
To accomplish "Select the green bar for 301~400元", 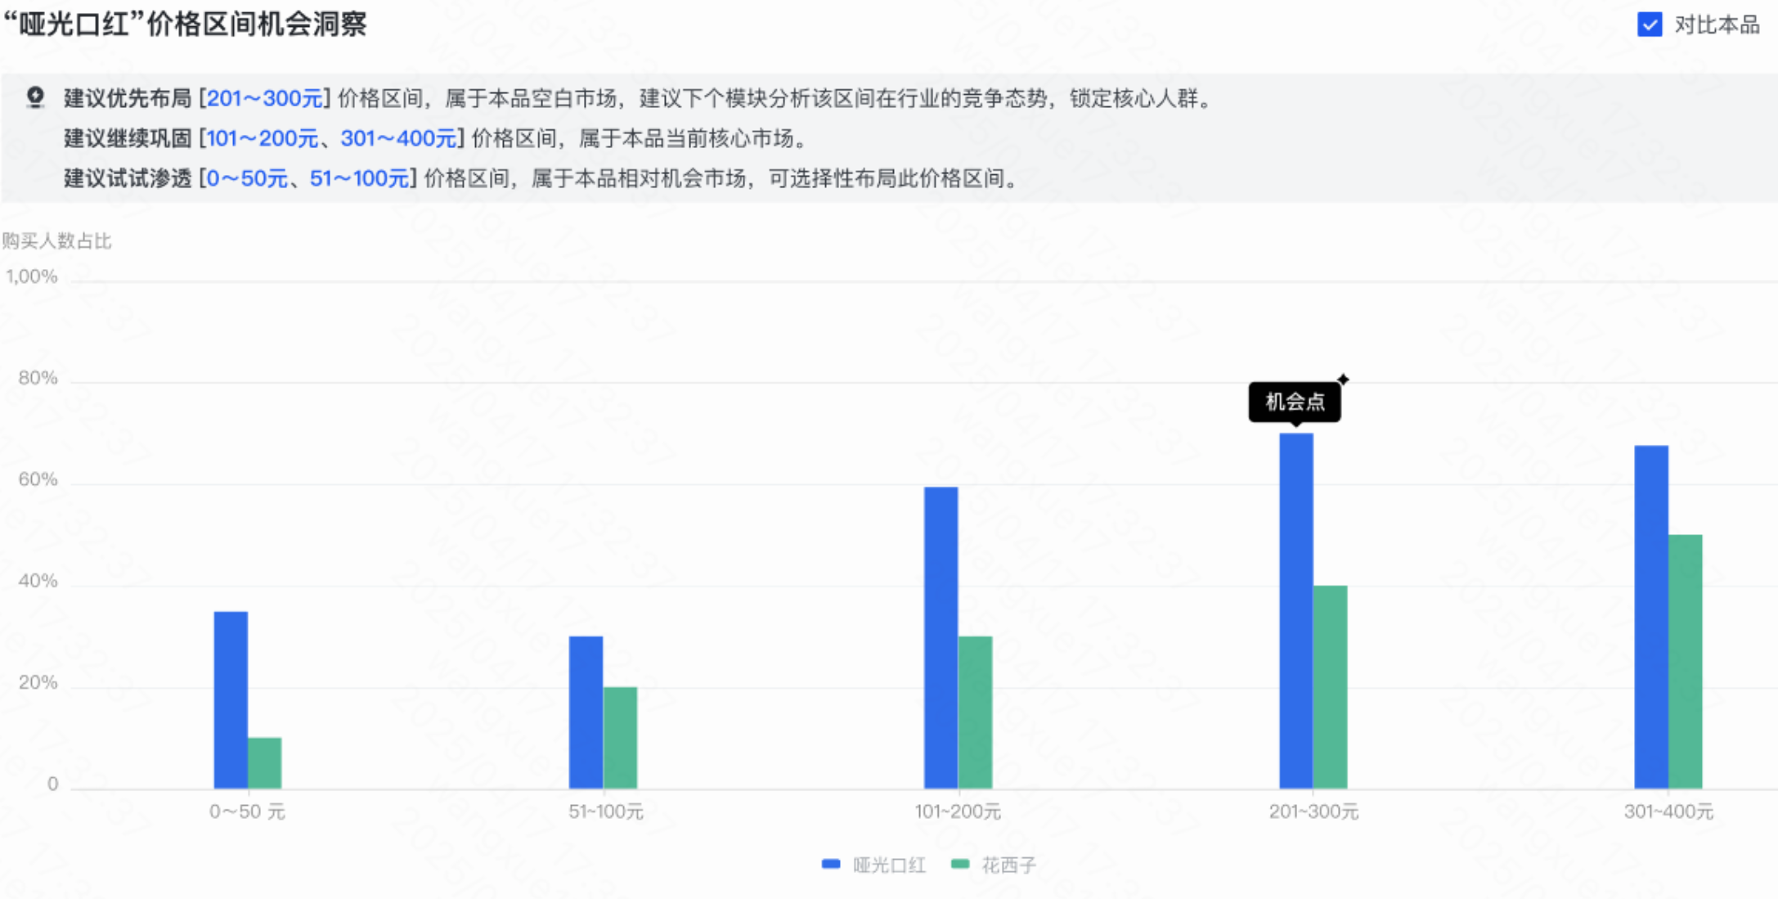I will [1685, 662].
